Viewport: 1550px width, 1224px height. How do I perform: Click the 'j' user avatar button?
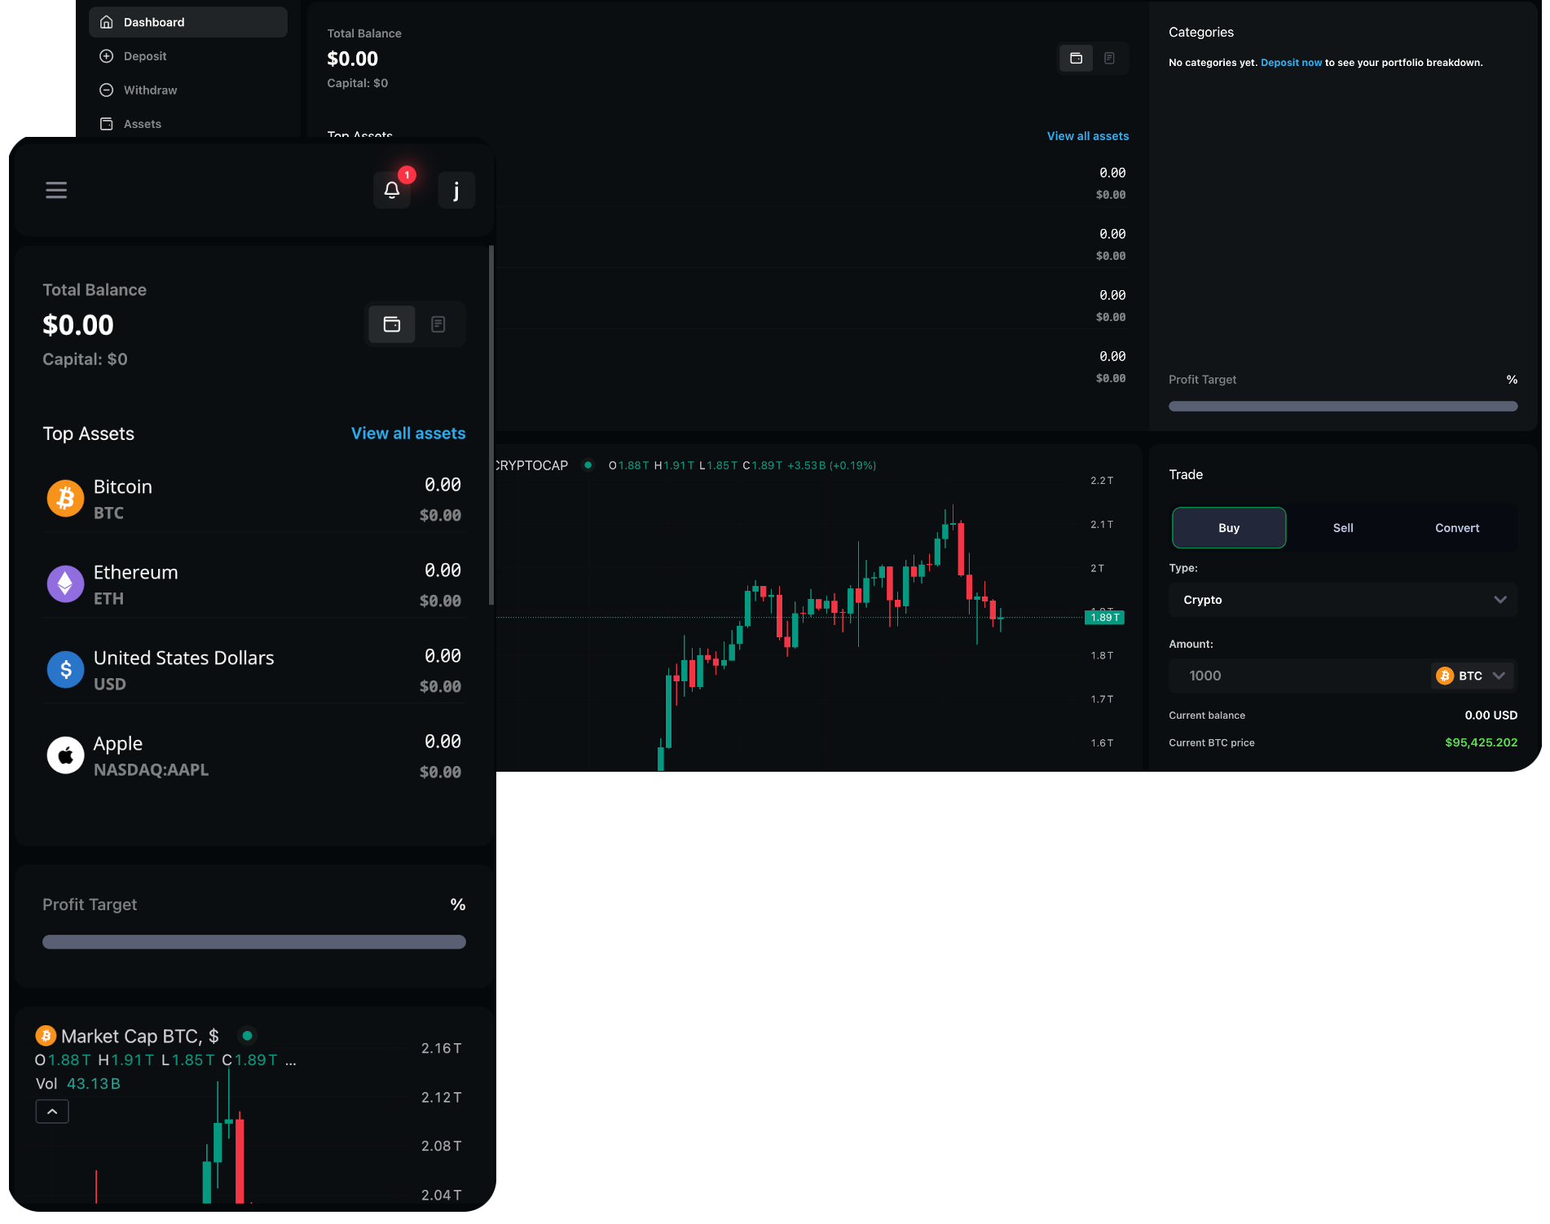(456, 190)
